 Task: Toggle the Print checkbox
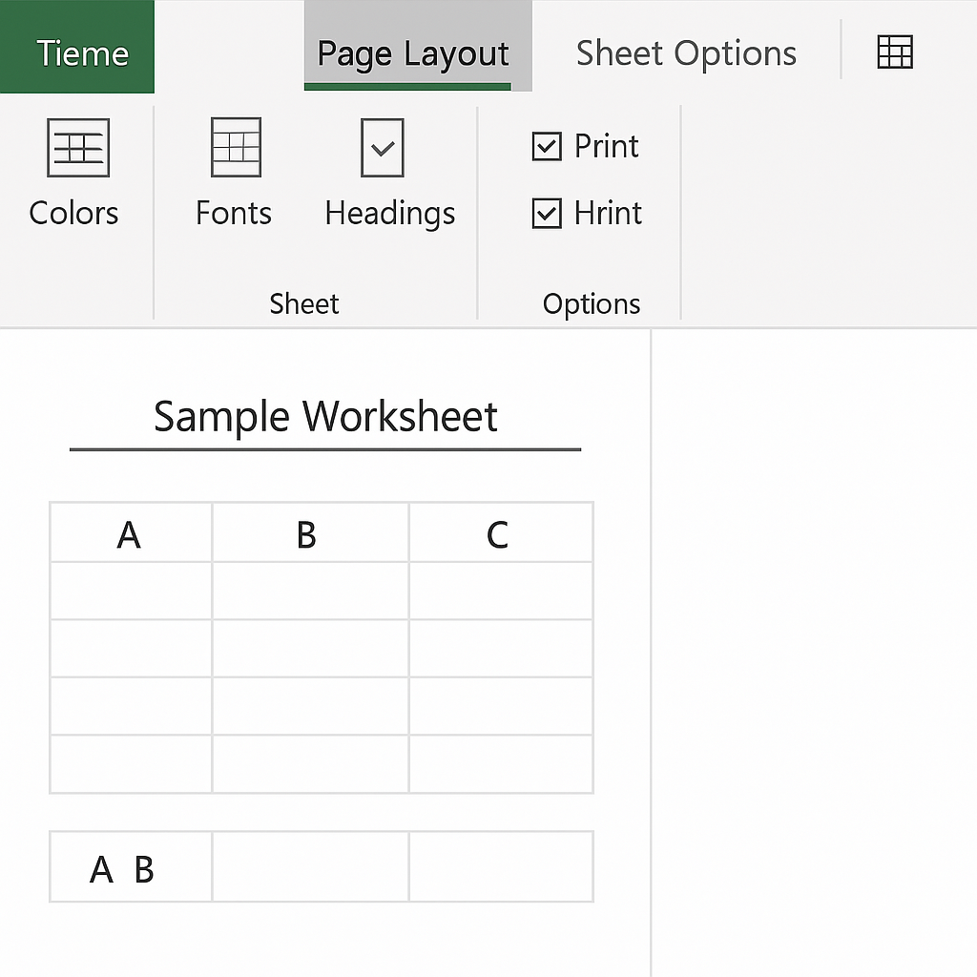click(547, 146)
